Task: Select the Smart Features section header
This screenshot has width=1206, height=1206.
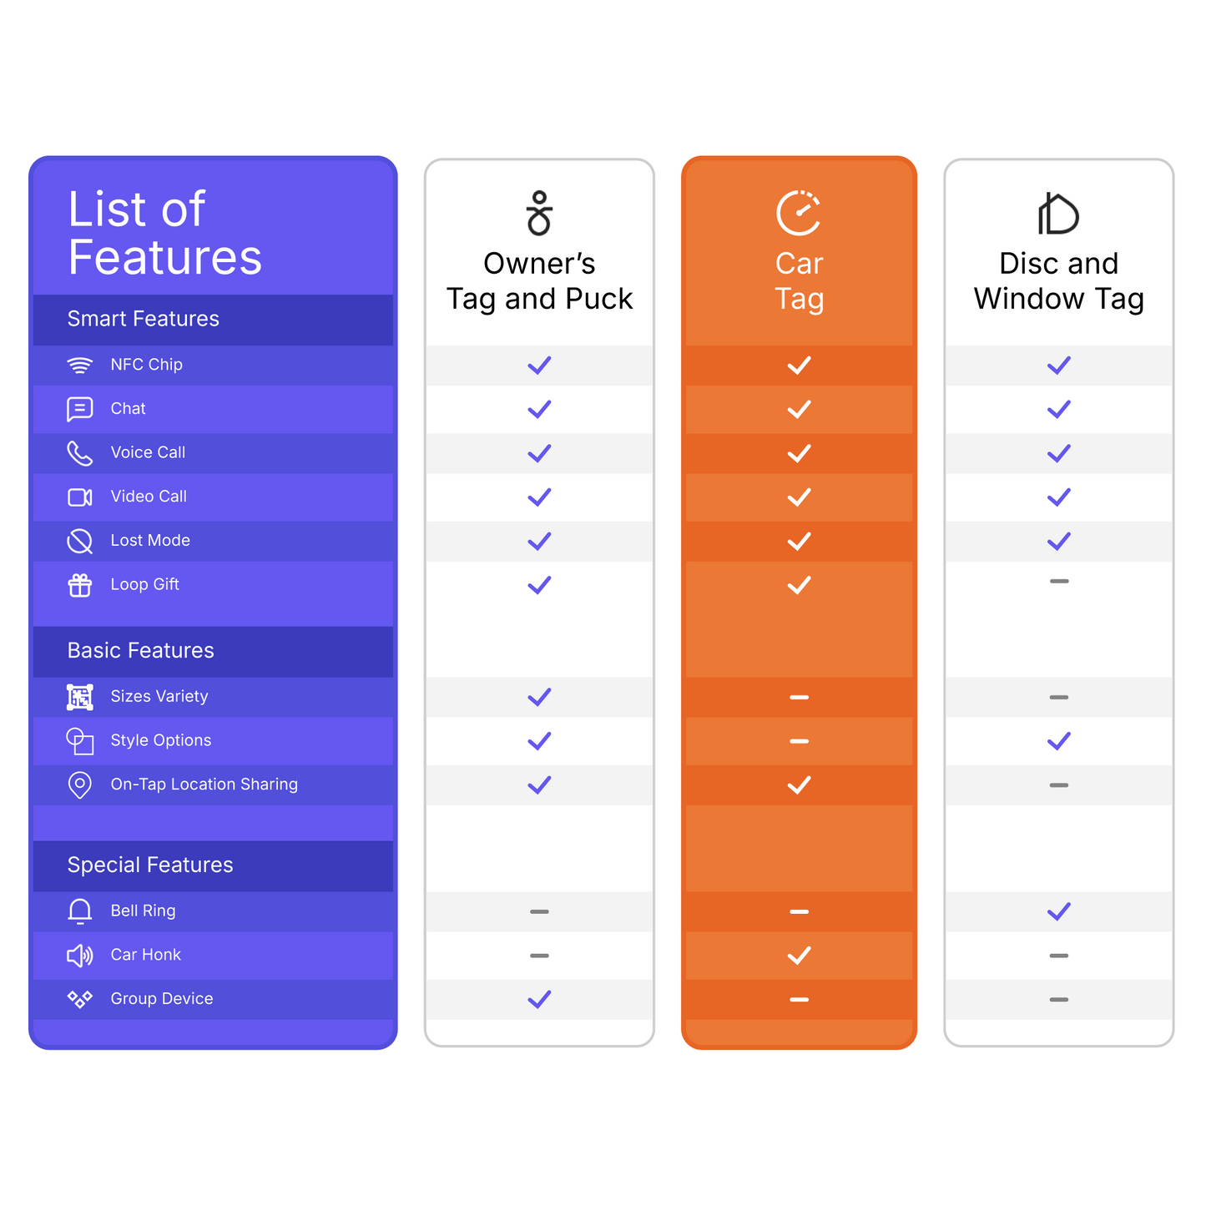Action: click(x=144, y=319)
